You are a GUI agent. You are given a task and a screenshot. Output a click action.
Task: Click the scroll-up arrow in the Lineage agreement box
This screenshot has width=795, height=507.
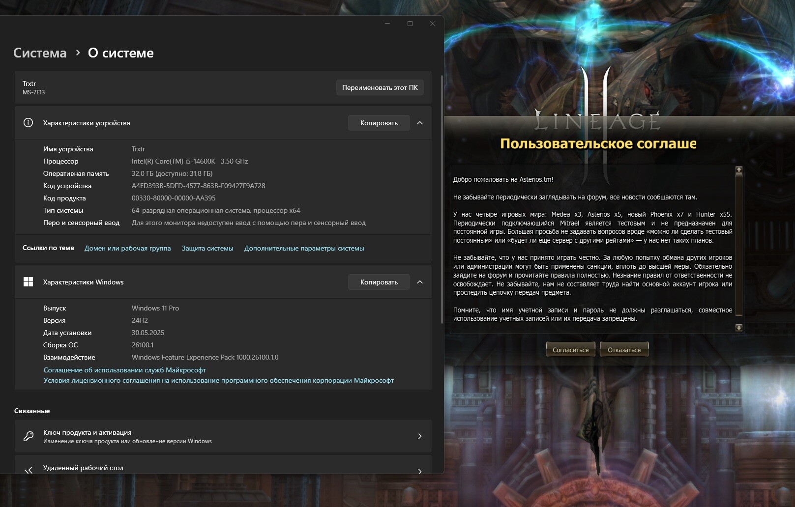(x=738, y=169)
